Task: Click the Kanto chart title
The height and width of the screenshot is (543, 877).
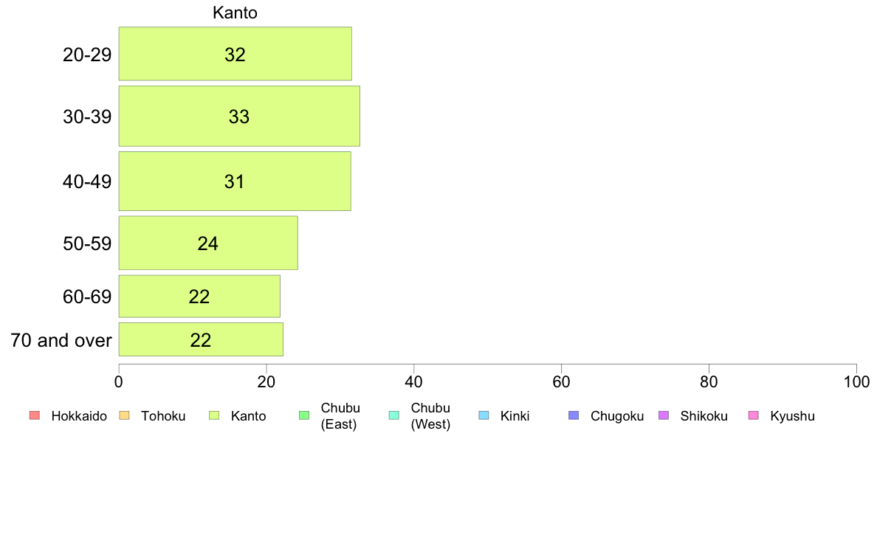Action: (x=235, y=13)
